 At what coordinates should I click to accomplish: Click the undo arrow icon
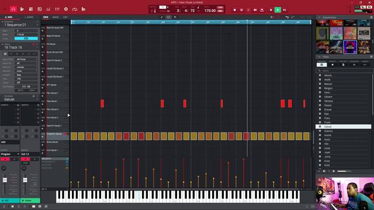(287, 17)
